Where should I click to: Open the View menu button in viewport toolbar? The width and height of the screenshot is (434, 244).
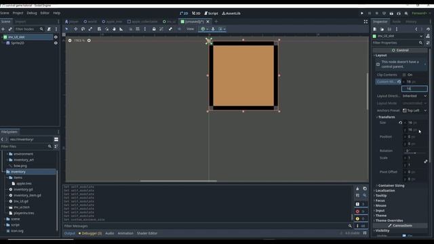click(x=190, y=29)
